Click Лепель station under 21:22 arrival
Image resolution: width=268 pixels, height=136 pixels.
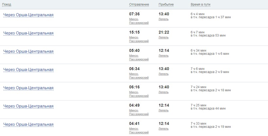click(x=163, y=38)
